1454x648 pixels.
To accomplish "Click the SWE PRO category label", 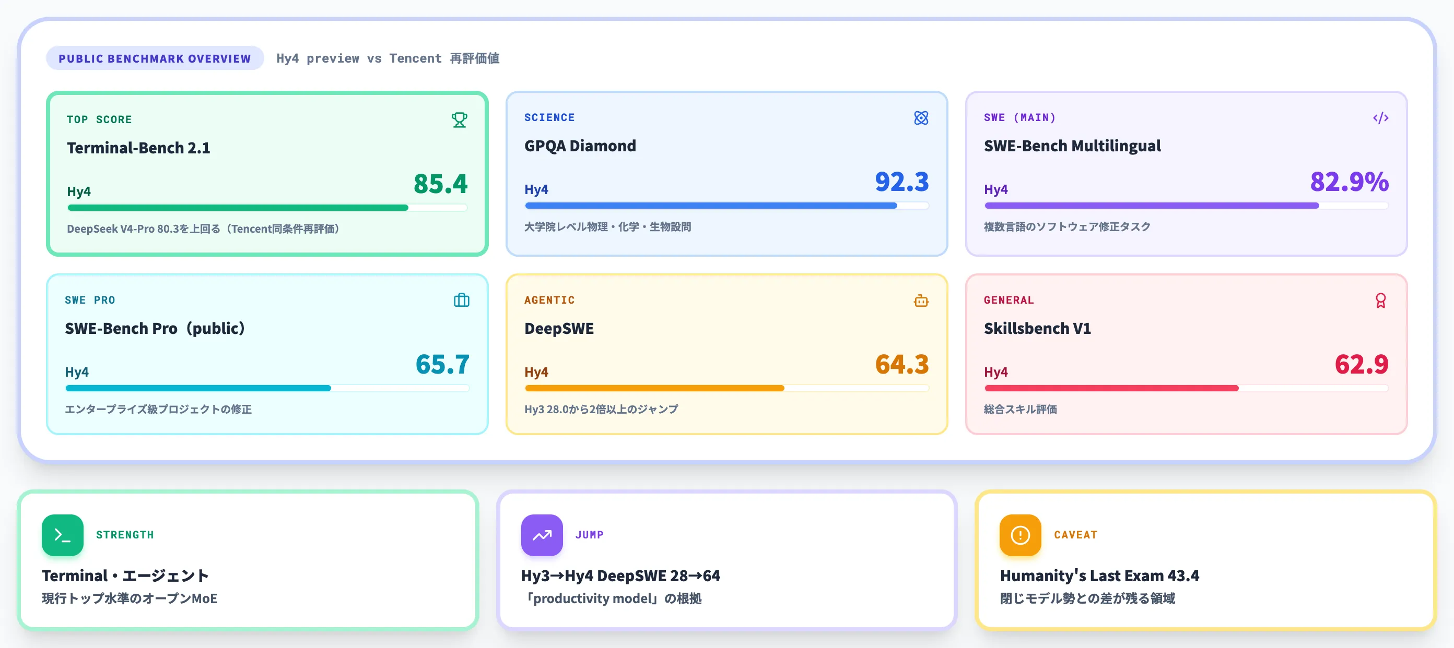I will pos(90,300).
